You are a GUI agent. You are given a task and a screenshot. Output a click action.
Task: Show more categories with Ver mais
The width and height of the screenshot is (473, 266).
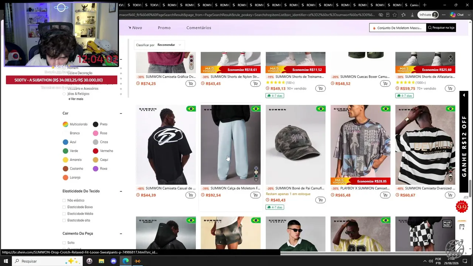click(76, 99)
